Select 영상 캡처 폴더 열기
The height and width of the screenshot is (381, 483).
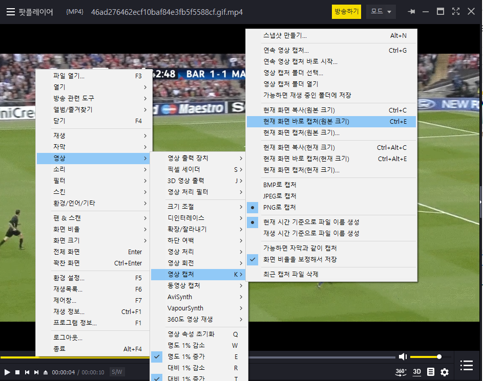332,84
